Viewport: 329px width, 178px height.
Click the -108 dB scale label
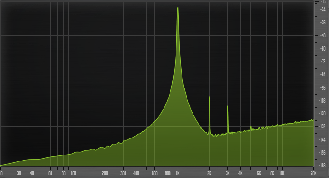(x=323, y=101)
